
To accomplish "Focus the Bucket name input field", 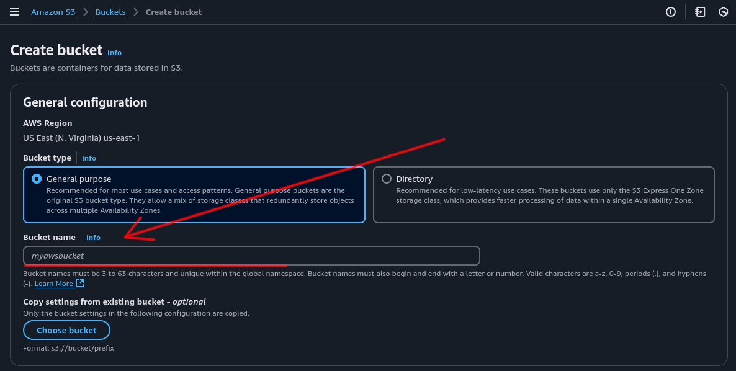I will coord(251,256).
